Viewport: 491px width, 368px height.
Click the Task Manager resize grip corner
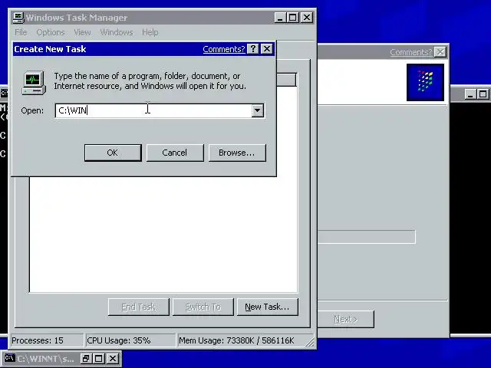tap(310, 343)
